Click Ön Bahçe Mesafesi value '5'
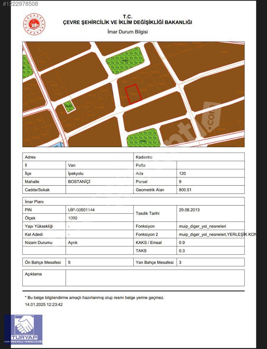Viewport: 267px width, 349px height. (69, 262)
